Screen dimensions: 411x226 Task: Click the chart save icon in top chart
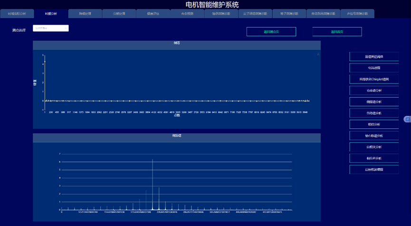(x=318, y=54)
